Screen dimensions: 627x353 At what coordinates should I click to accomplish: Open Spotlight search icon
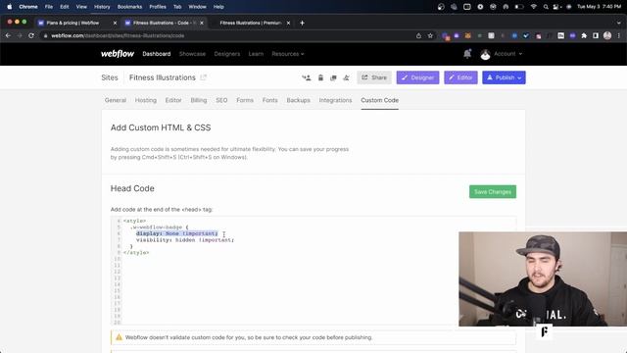pyautogui.click(x=546, y=7)
